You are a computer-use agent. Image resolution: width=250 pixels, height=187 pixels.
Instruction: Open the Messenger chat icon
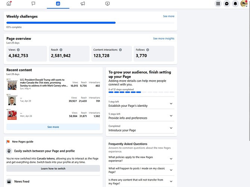[226, 3]
